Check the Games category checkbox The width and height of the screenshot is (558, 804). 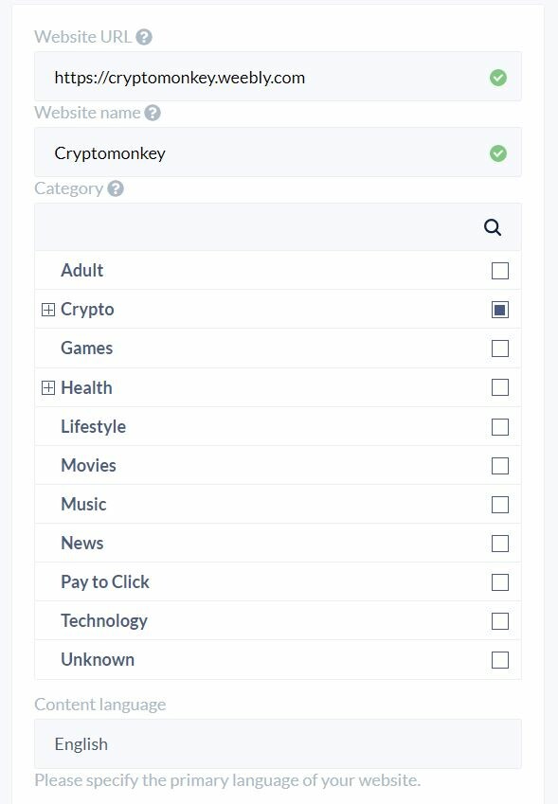tap(500, 348)
